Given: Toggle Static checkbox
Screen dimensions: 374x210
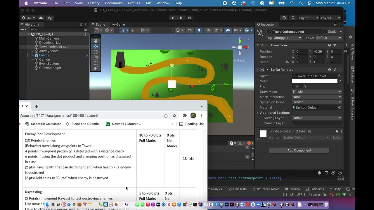Looking at the screenshot, I should 325,32.
